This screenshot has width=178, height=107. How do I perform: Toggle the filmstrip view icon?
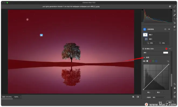pos(133,97)
